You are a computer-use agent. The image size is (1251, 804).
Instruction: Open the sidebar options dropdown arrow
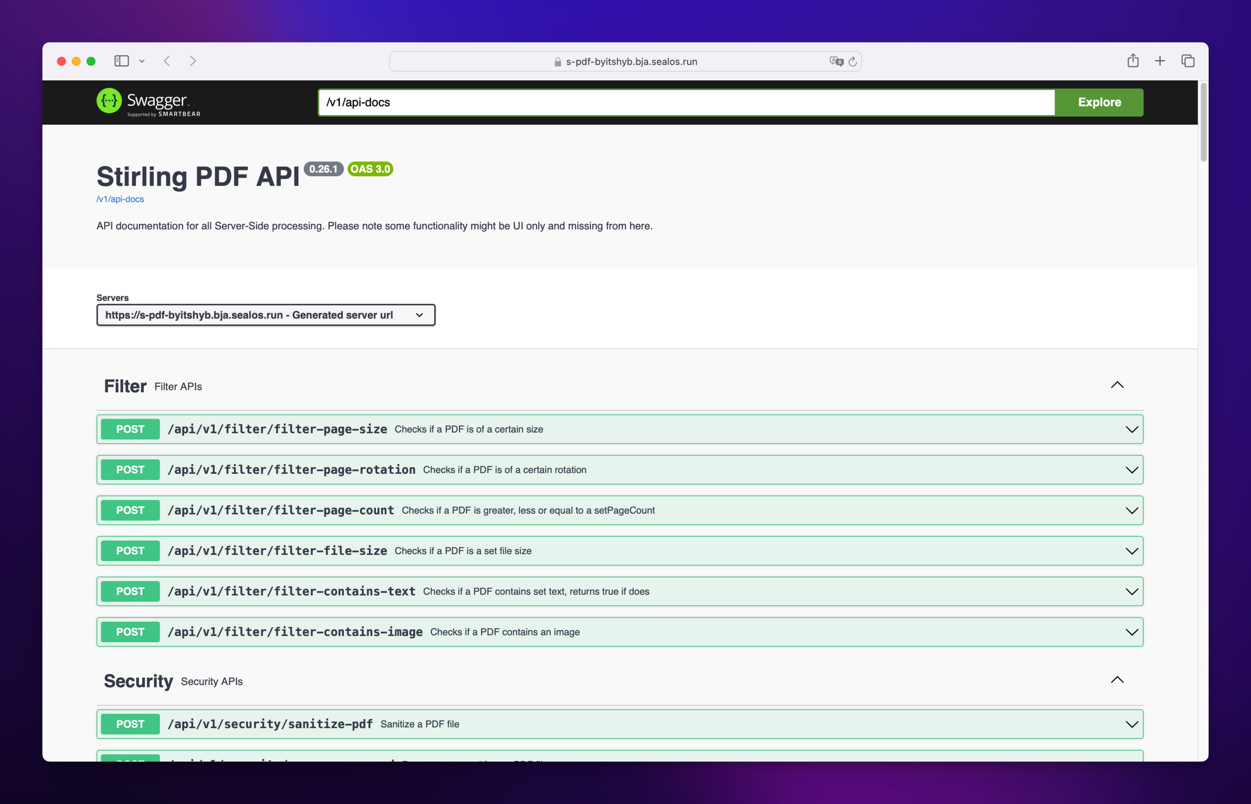click(x=142, y=61)
